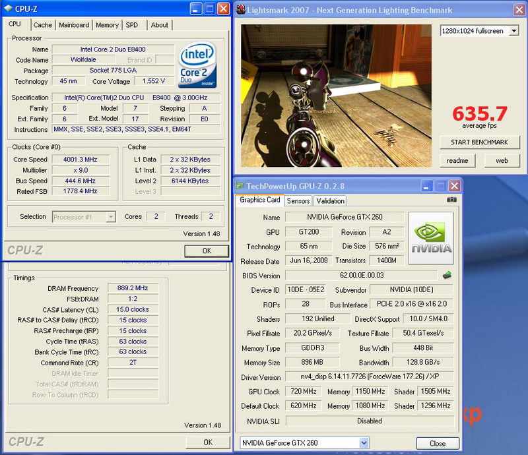The width and height of the screenshot is (528, 455).
Task: Click the readme button in Lightsmark
Action: pos(457,160)
